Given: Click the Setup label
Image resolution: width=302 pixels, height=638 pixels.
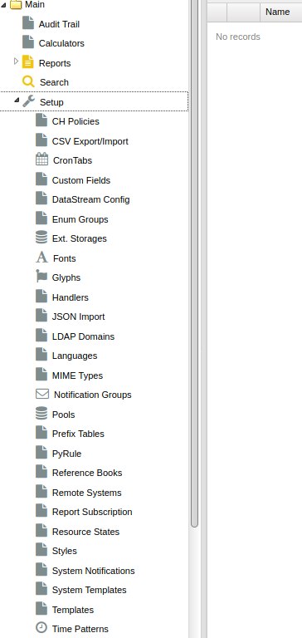Looking at the screenshot, I should pos(51,102).
